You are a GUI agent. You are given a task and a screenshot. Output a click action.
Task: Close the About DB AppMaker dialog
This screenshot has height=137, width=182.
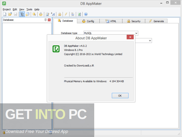130,37
